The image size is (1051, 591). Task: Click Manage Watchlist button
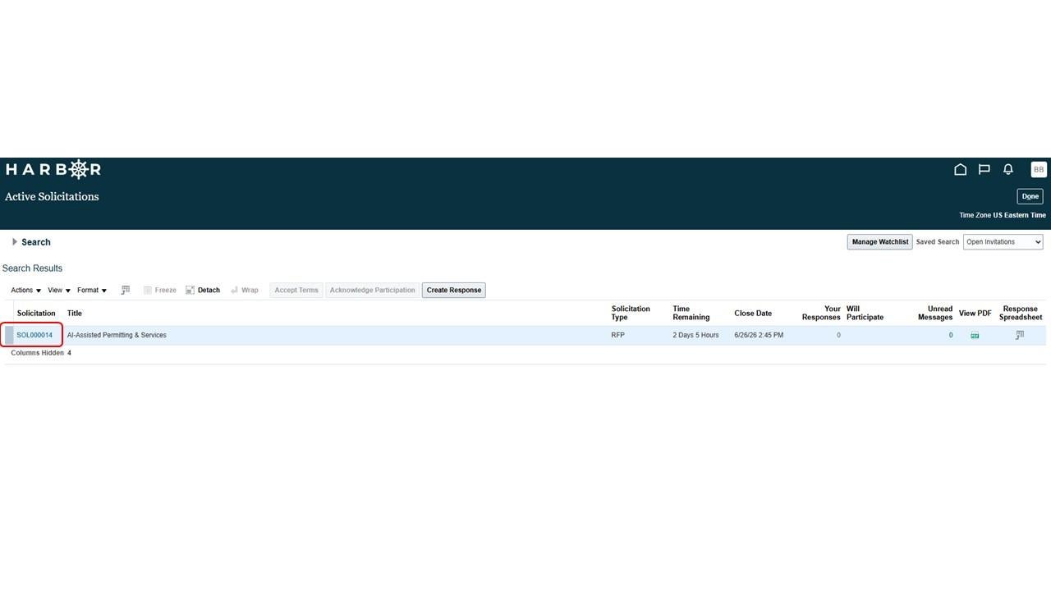879,242
